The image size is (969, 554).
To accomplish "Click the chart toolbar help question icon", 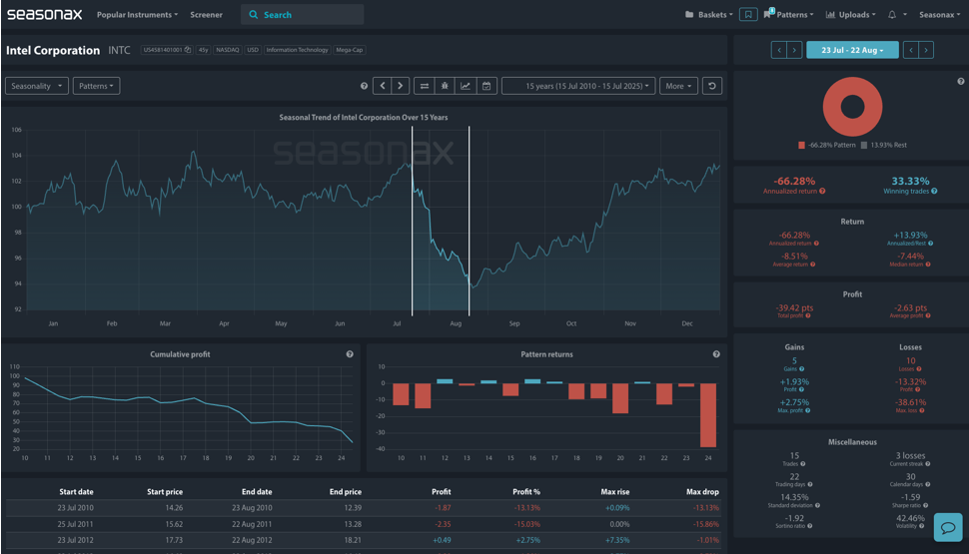I will tap(364, 87).
